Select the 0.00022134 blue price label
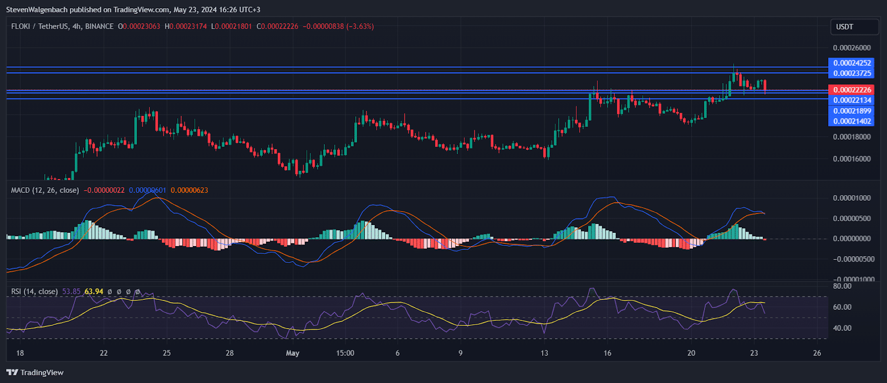The height and width of the screenshot is (383, 887). click(852, 100)
